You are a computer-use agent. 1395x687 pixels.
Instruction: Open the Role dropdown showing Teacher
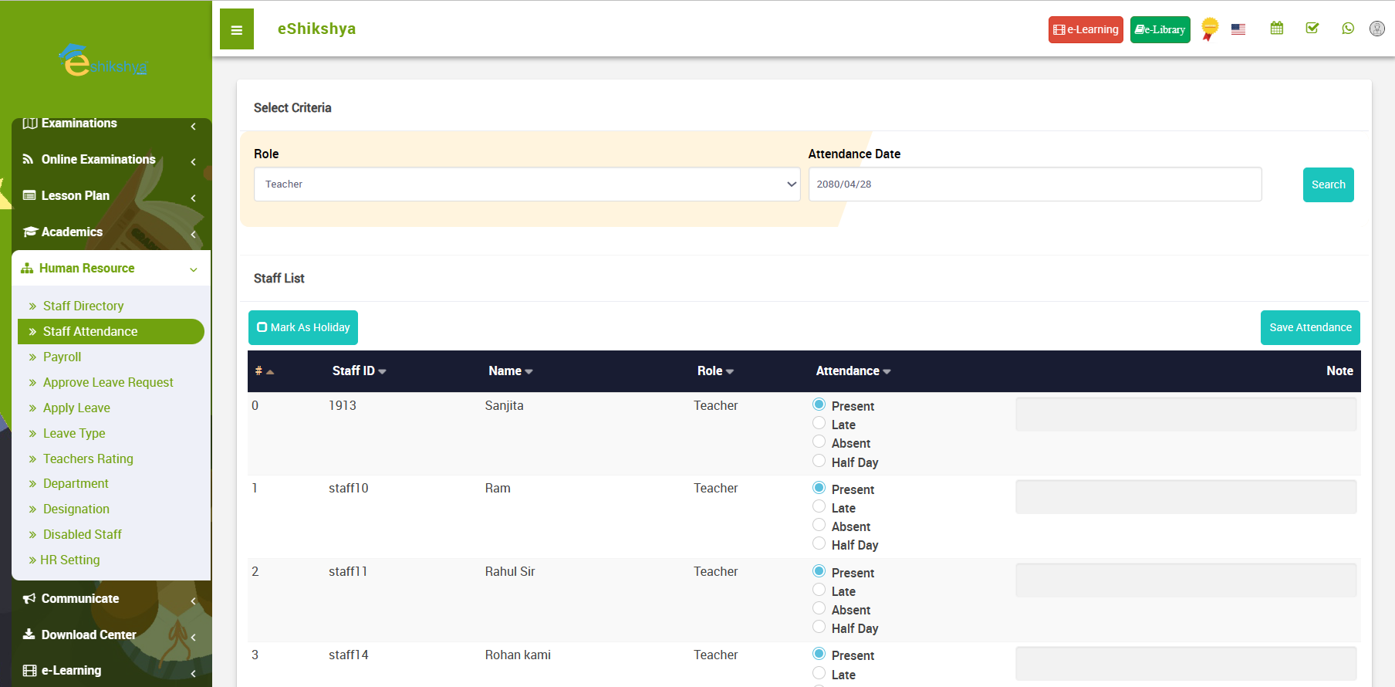pos(527,184)
